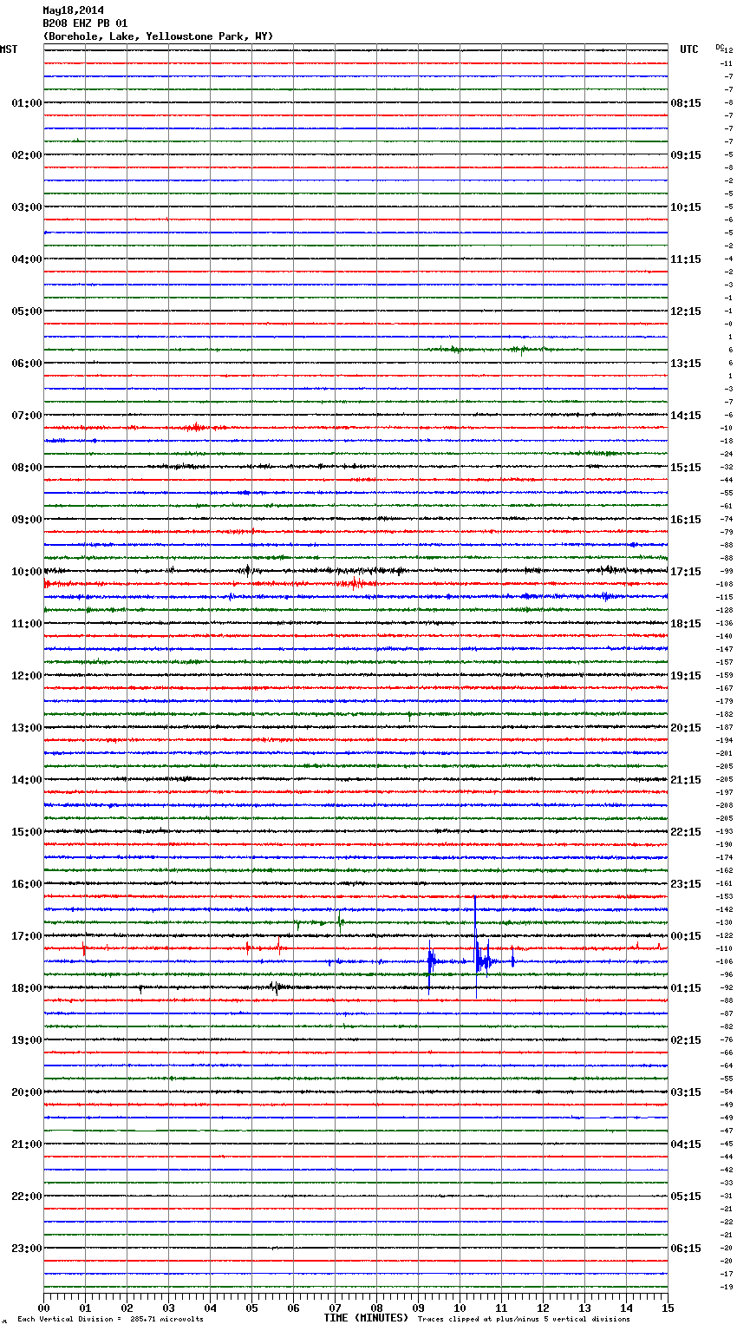Click the UTC timezone header
This screenshot has width=737, height=1331.
(688, 49)
